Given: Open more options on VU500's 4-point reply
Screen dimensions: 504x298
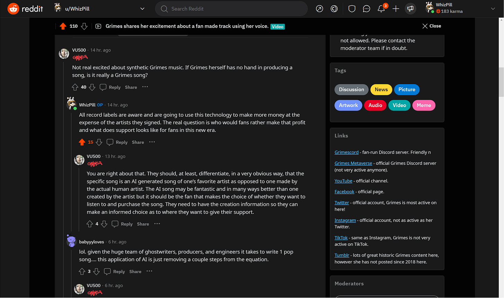Looking at the screenshot, I should (157, 224).
